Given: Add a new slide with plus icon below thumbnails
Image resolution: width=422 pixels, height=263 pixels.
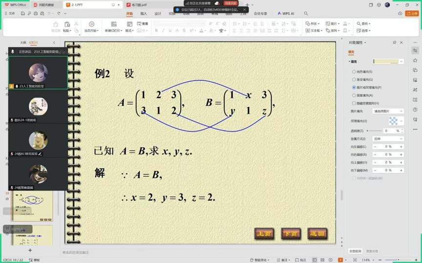Looking at the screenshot, I should coord(30,250).
